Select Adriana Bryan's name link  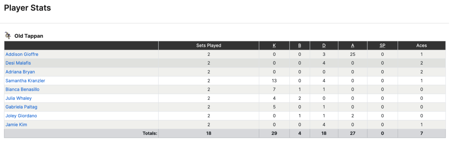(x=20, y=72)
